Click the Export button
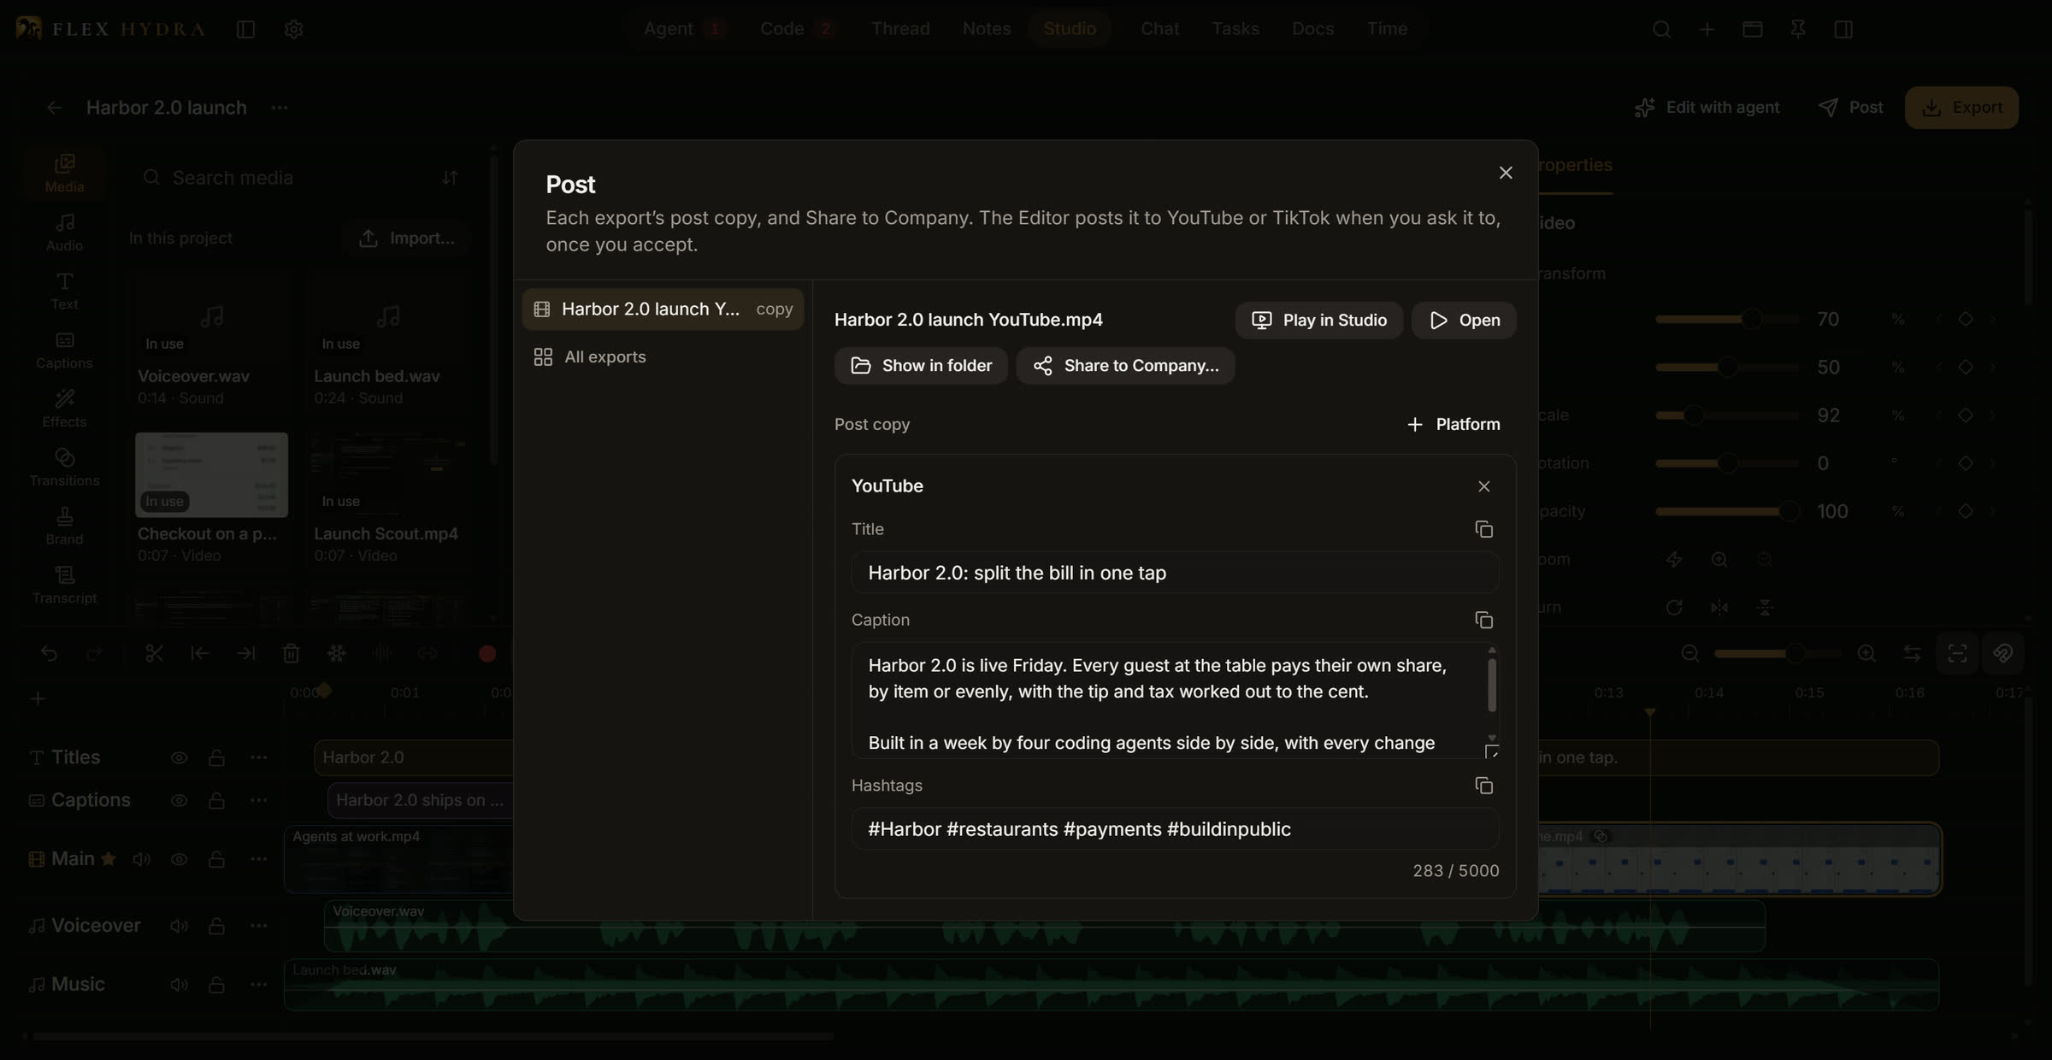 tap(1961, 108)
